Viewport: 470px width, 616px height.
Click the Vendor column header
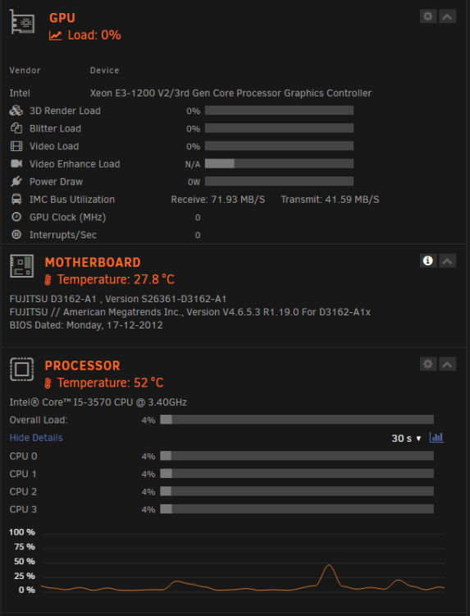[x=25, y=71]
